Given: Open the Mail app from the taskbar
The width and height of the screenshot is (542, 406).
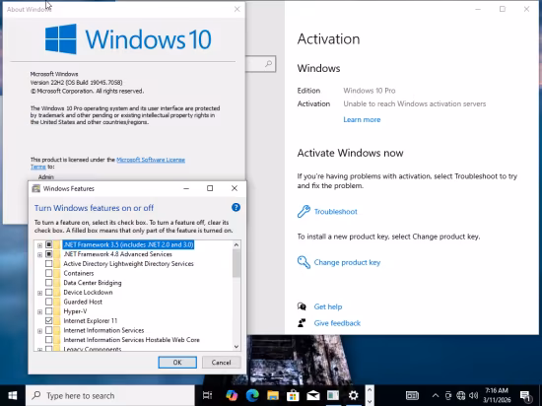Looking at the screenshot, I should pos(312,395).
